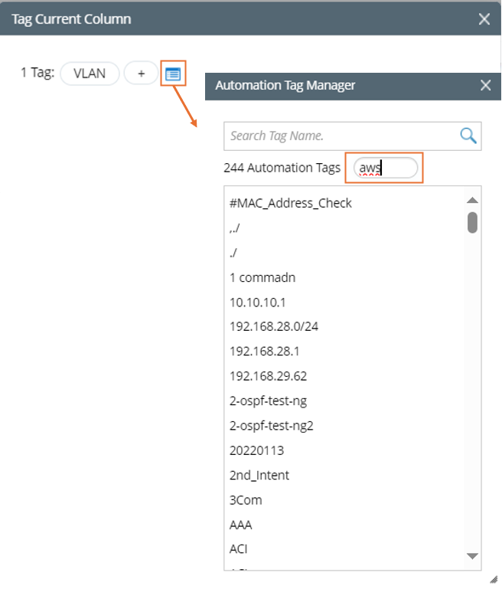Select the 1 commadn tag
The image size is (502, 589).
point(262,277)
